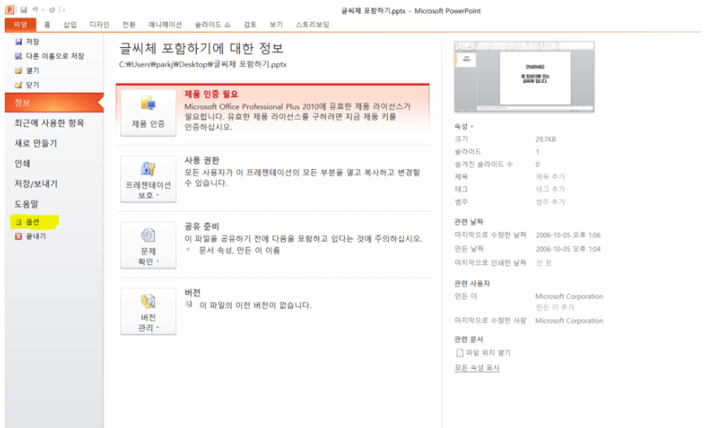Open 저장/보내기 (Save & Send) tab
The height and width of the screenshot is (428, 705).
[x=35, y=183]
